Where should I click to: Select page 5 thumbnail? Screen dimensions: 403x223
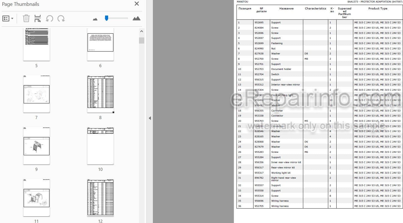pyautogui.click(x=36, y=44)
